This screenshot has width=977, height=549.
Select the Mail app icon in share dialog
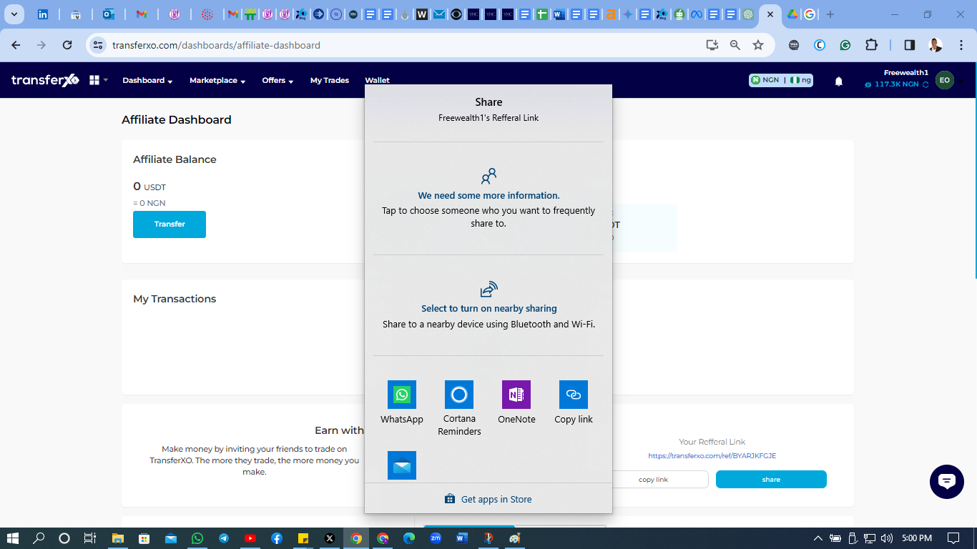click(402, 465)
